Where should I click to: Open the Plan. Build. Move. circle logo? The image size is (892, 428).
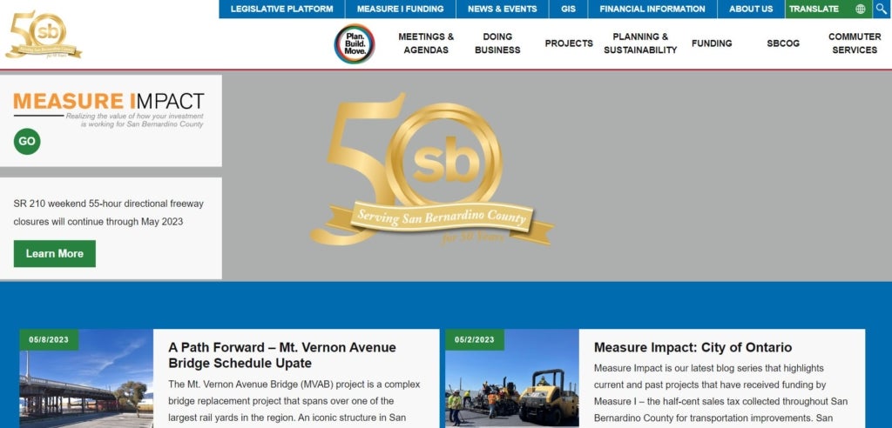(x=355, y=43)
